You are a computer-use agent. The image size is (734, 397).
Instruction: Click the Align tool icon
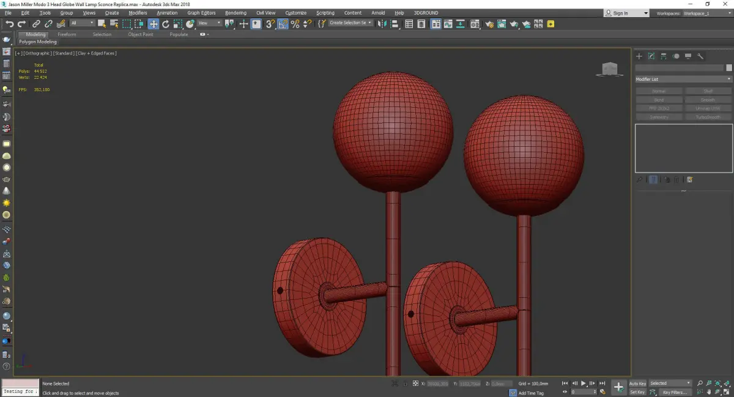click(x=395, y=24)
